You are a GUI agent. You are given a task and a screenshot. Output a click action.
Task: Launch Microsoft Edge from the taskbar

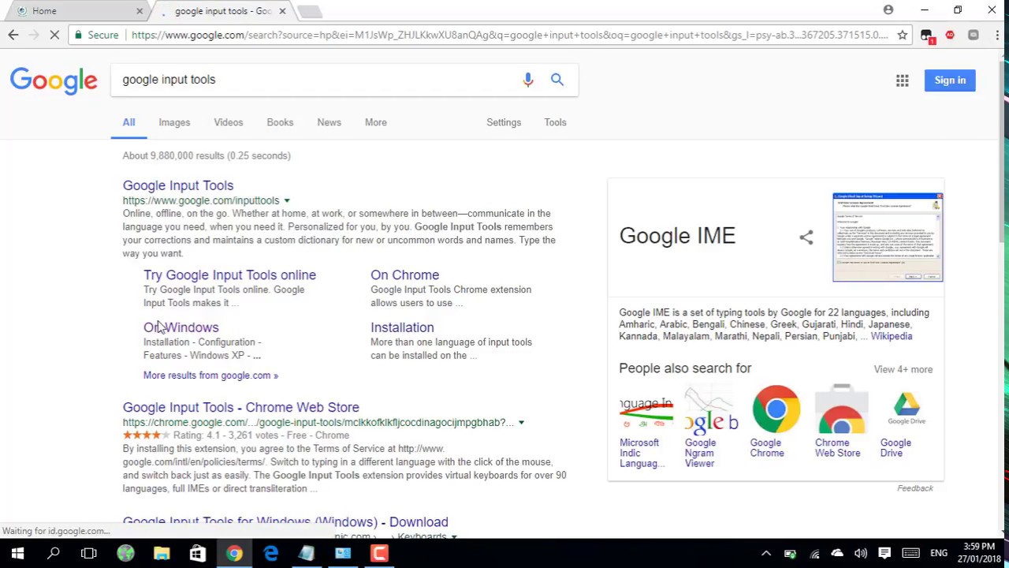(270, 553)
